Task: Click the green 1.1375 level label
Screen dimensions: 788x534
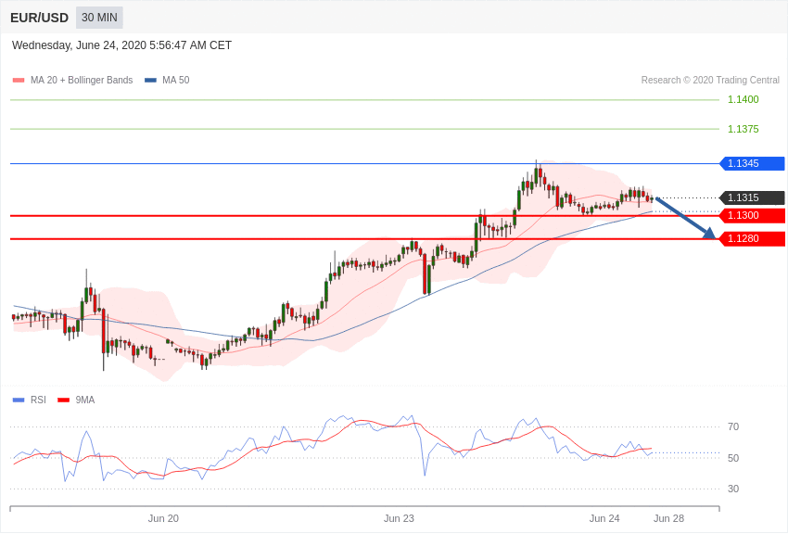Action: pos(743,129)
